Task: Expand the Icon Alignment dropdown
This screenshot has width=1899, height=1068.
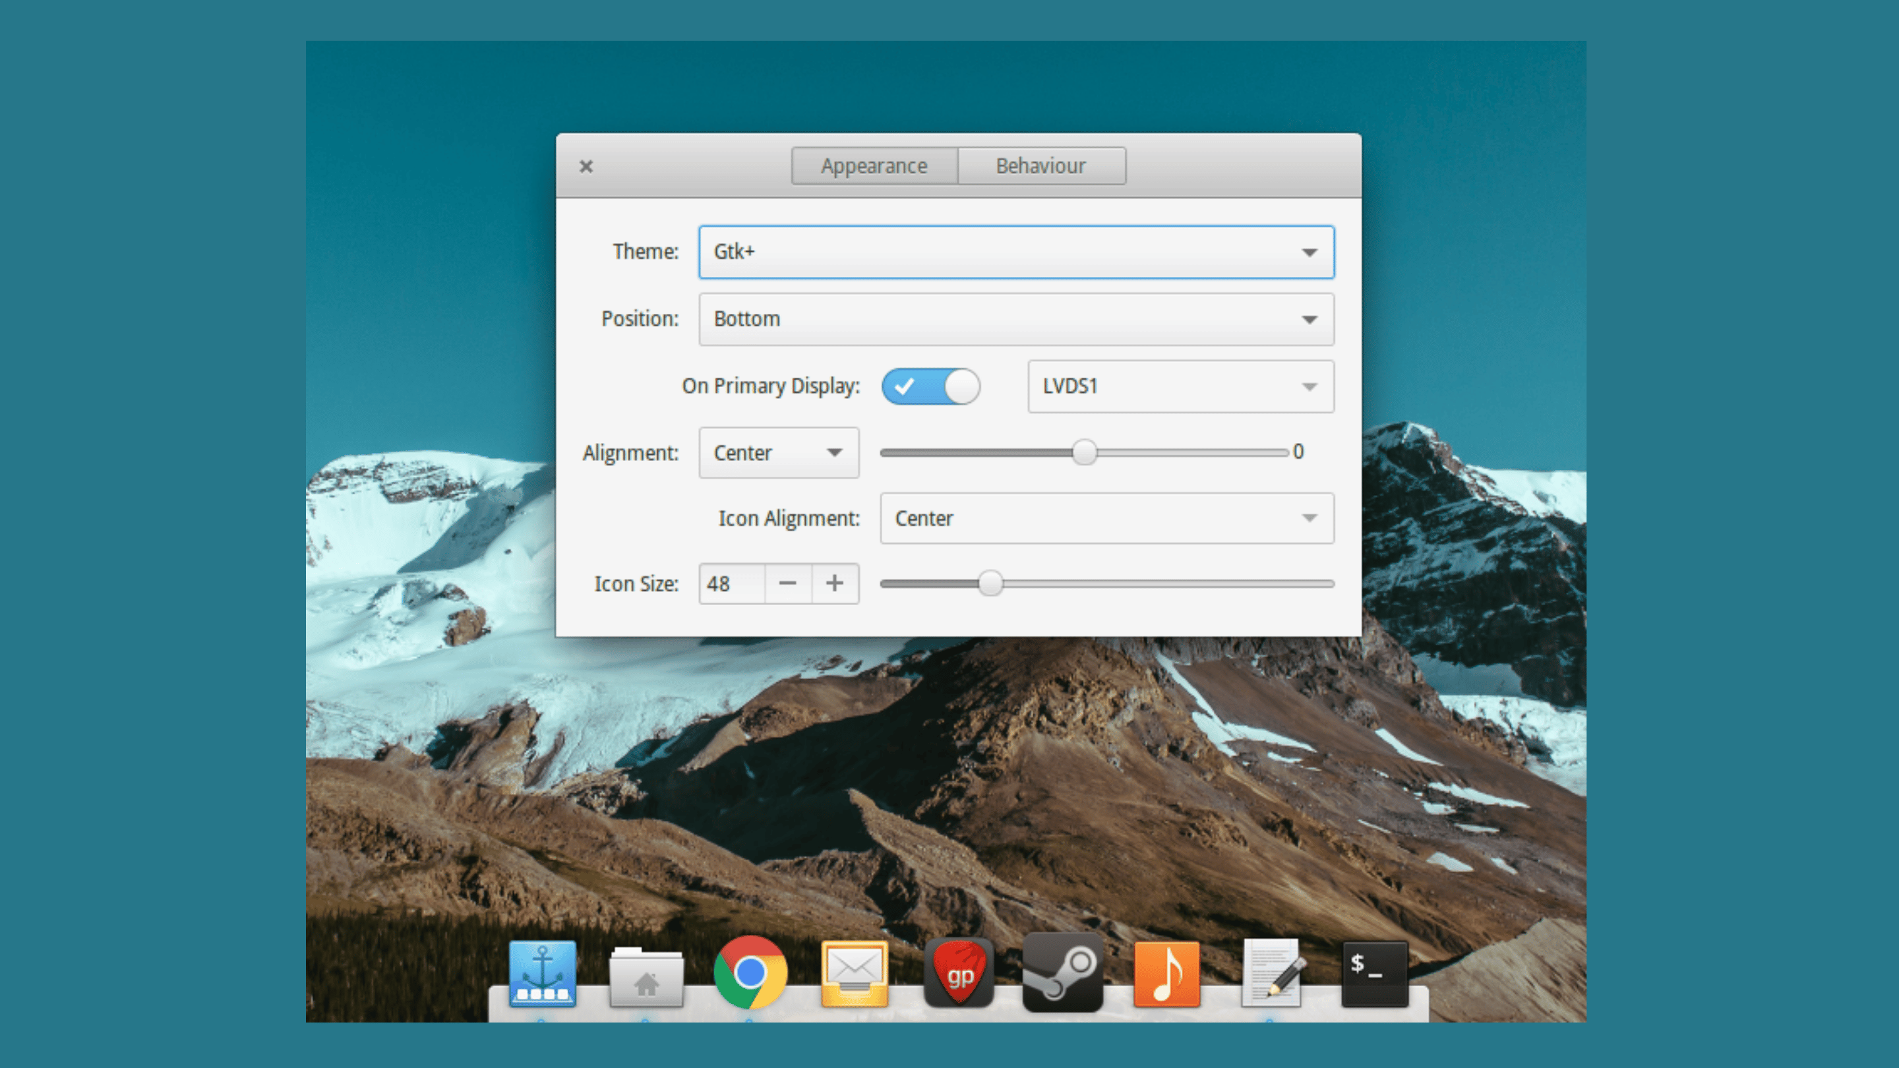Action: point(1106,518)
